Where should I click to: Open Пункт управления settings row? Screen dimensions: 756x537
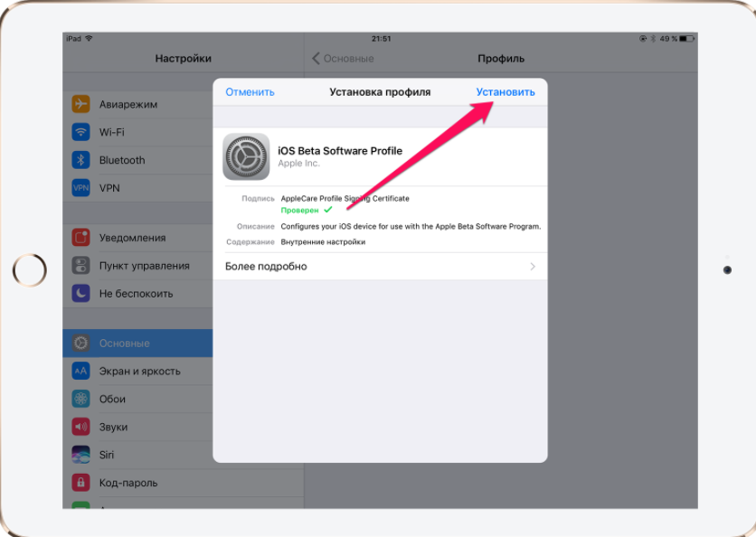pyautogui.click(x=137, y=266)
